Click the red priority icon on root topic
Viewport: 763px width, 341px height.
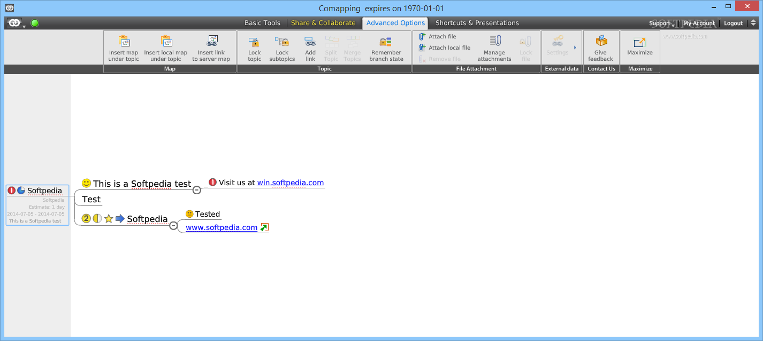click(12, 190)
